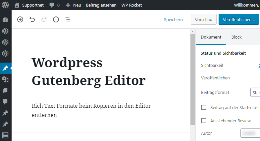Open the pin icon just above the list icon
The width and height of the screenshot is (260, 141).
[x=5, y=124]
